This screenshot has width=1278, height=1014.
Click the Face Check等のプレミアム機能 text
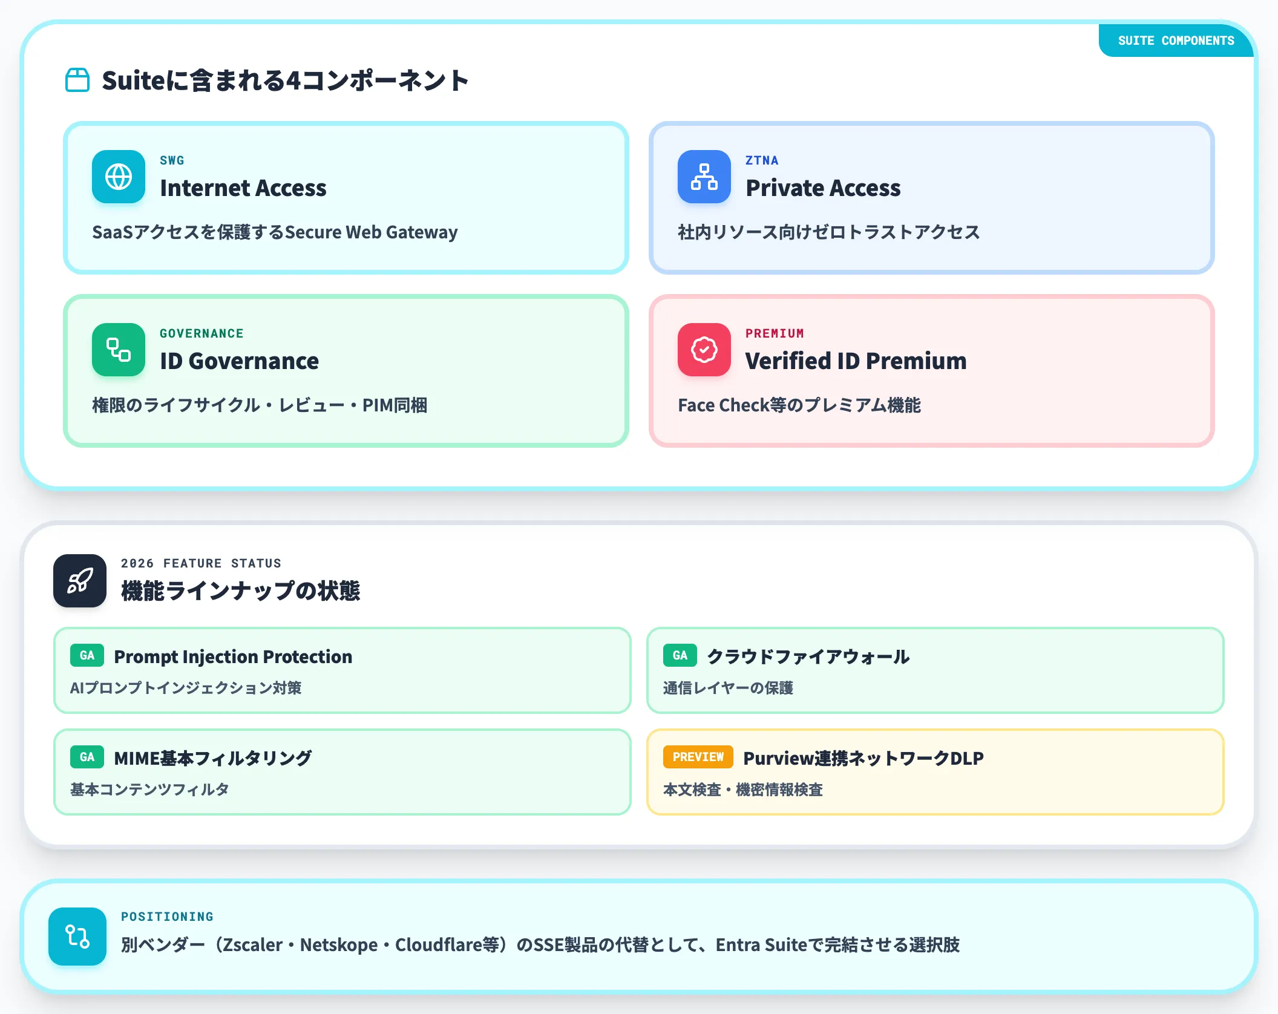[x=799, y=405]
